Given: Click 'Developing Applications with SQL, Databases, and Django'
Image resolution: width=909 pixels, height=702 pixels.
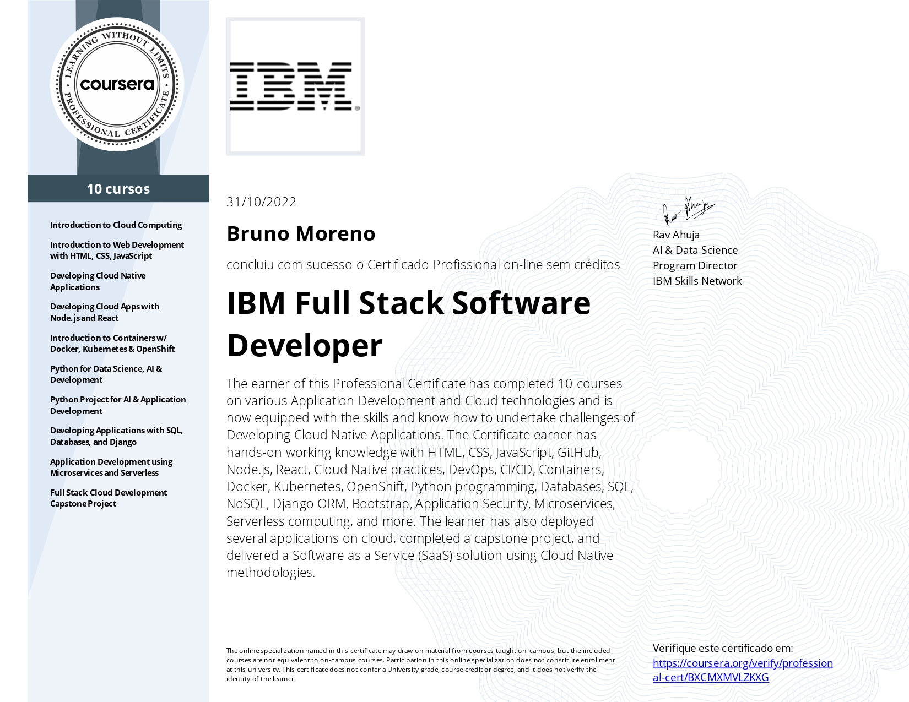Looking at the screenshot, I should pyautogui.click(x=116, y=436).
